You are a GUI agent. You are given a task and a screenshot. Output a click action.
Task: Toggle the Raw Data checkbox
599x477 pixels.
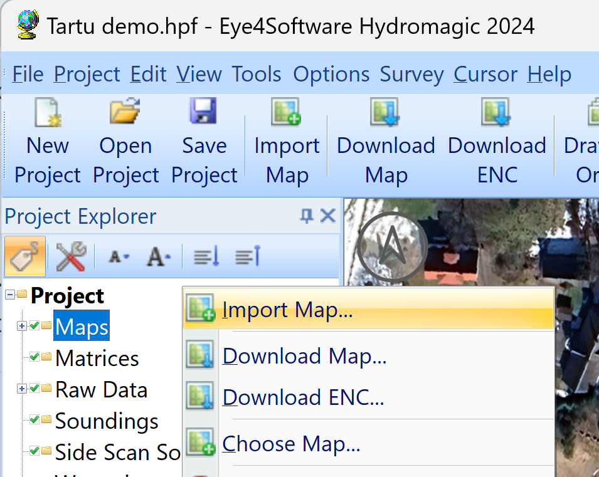[x=34, y=389]
